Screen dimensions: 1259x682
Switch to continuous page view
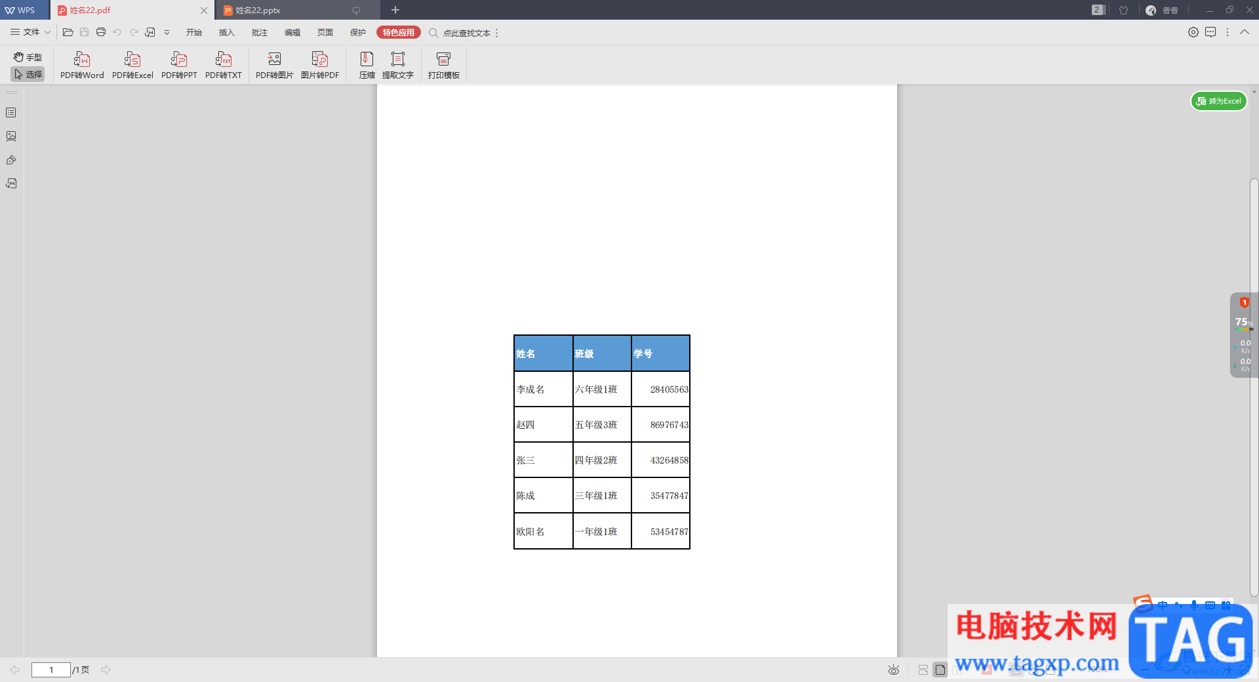coord(923,670)
